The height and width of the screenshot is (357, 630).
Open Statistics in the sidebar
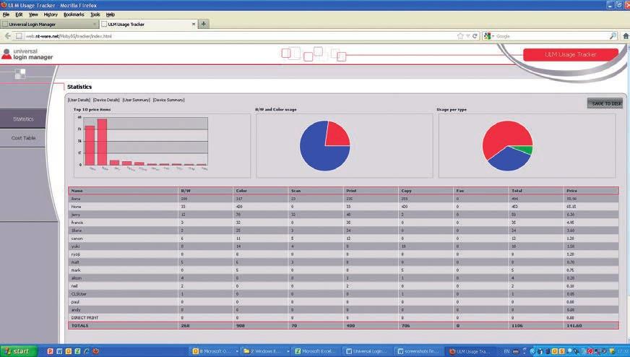[x=23, y=119]
